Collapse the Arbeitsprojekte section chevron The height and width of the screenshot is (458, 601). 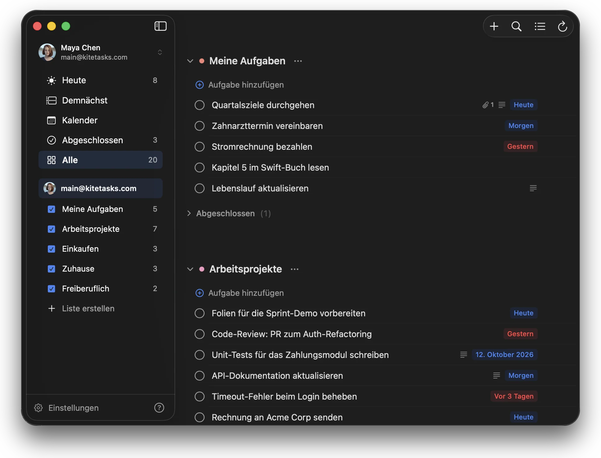(190, 269)
